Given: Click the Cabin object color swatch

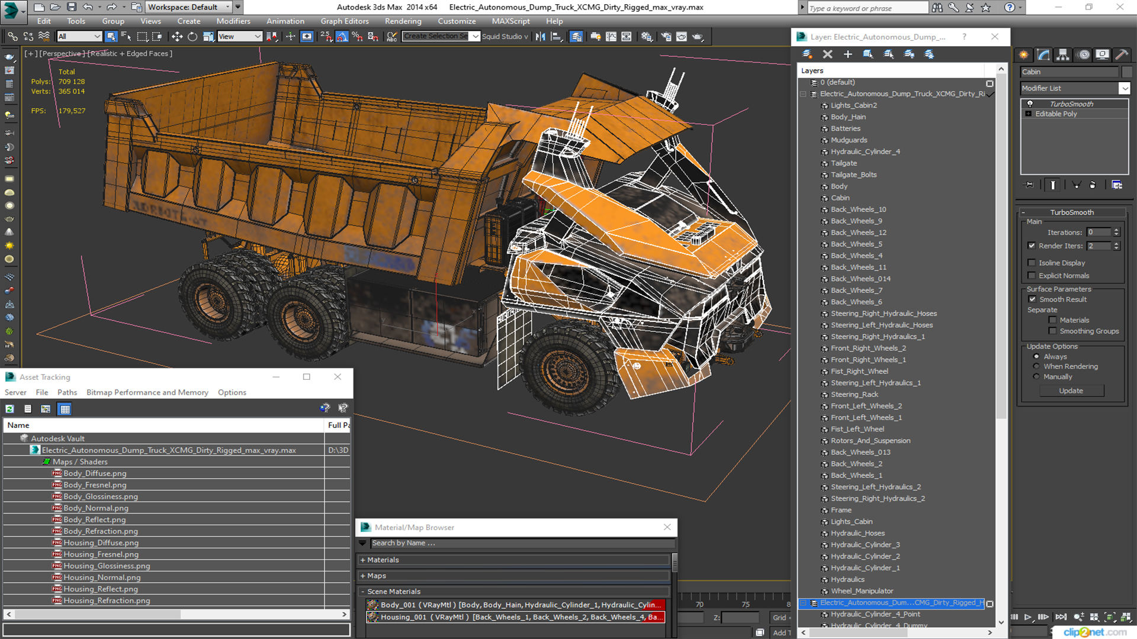Looking at the screenshot, I should click(1126, 72).
